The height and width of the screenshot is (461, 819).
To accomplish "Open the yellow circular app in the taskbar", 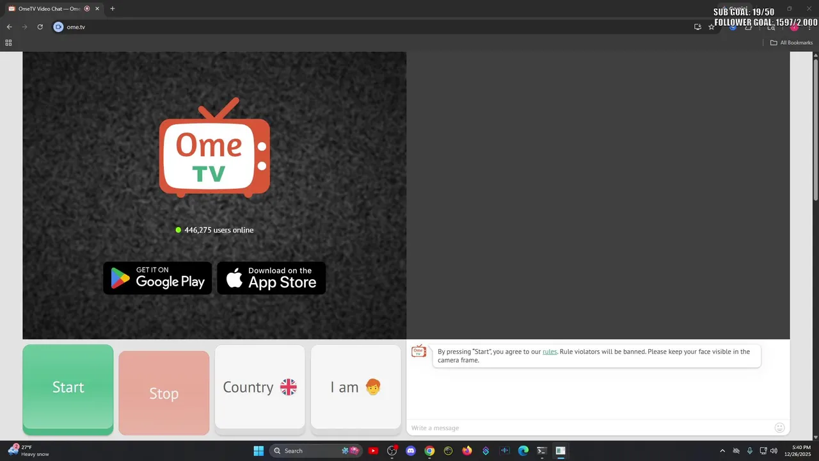I will point(448,451).
